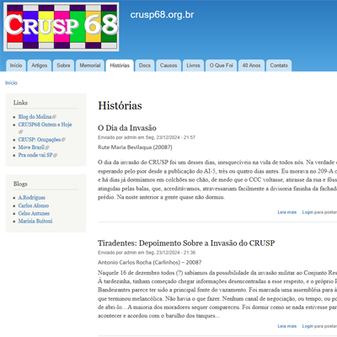Click the author line Antonio Carlos Rocha (Carlinhos)
The image size is (337, 337).
coord(149,262)
